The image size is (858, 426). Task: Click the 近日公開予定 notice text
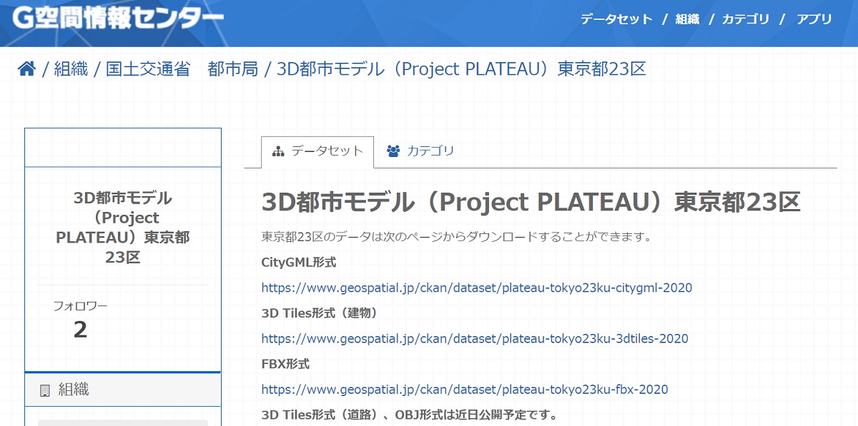click(409, 415)
